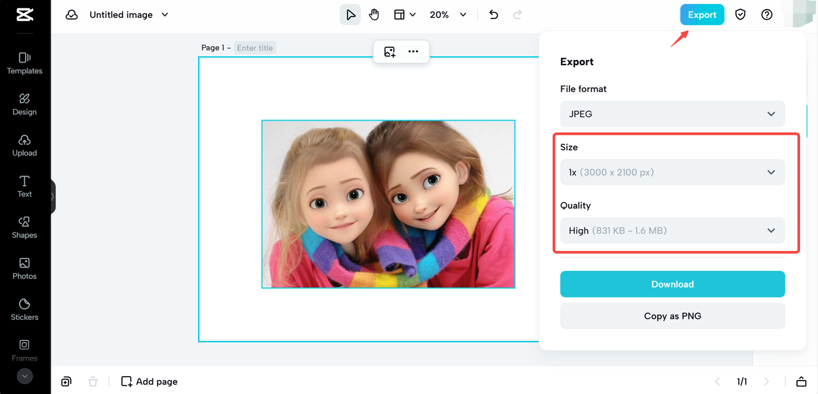Open the Quality High dropdown
The height and width of the screenshot is (394, 818).
tap(672, 231)
